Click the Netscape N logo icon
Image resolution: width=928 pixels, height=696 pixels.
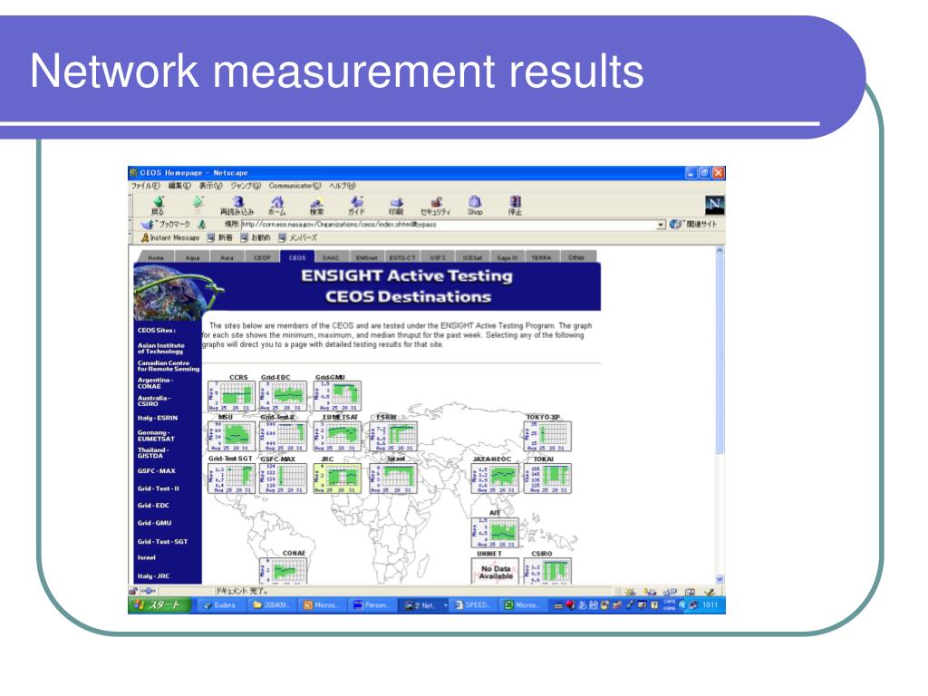coord(714,205)
